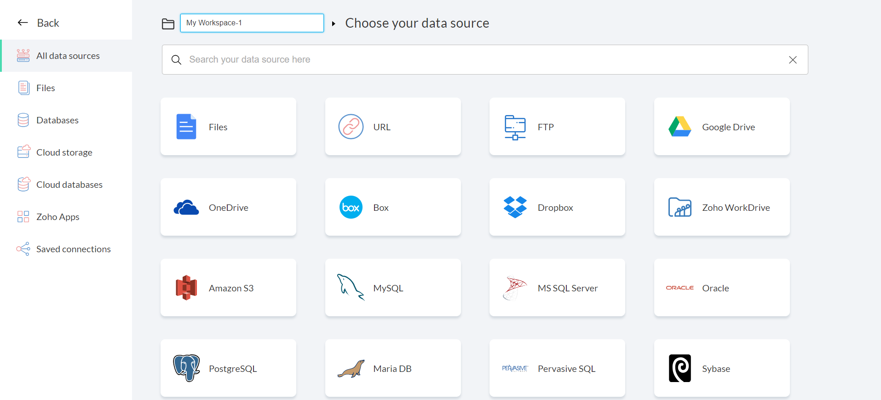This screenshot has height=400, width=881.
Task: Pick the PostgreSQL elephant icon
Action: tap(186, 368)
